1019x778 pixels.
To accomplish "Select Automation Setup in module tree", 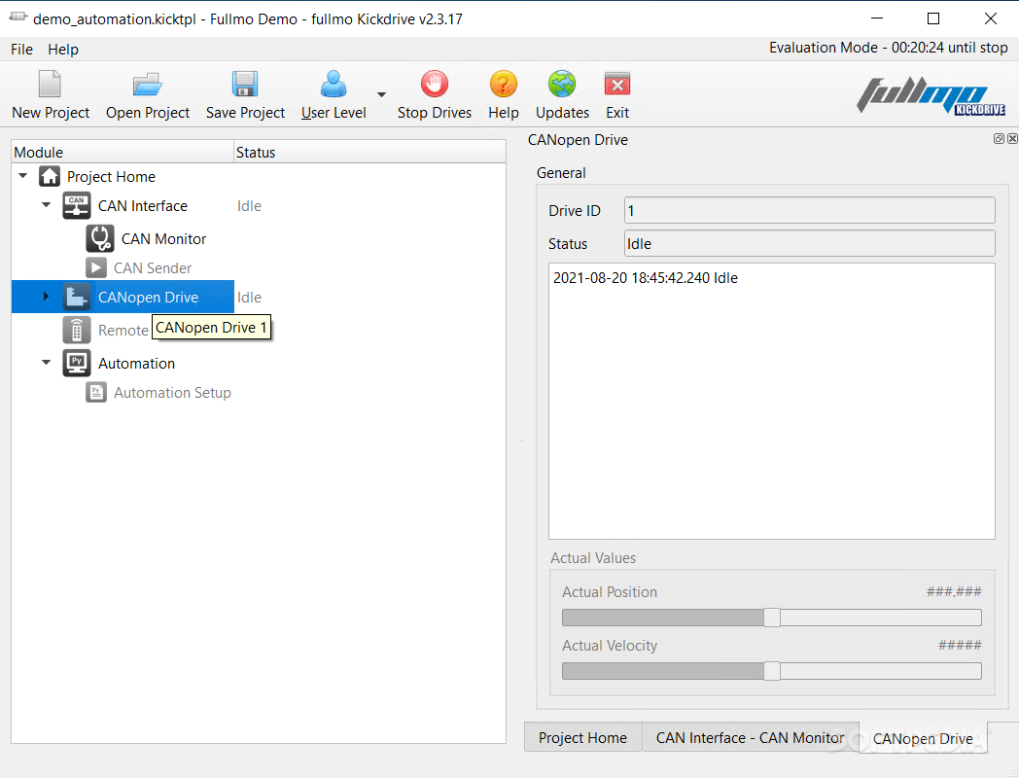I will 172,393.
